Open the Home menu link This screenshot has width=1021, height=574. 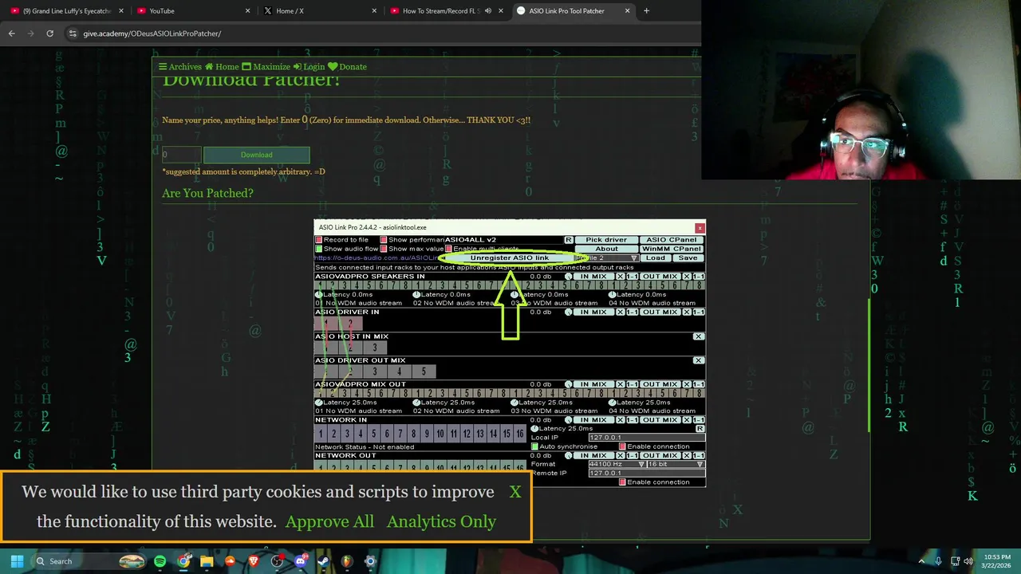click(222, 67)
